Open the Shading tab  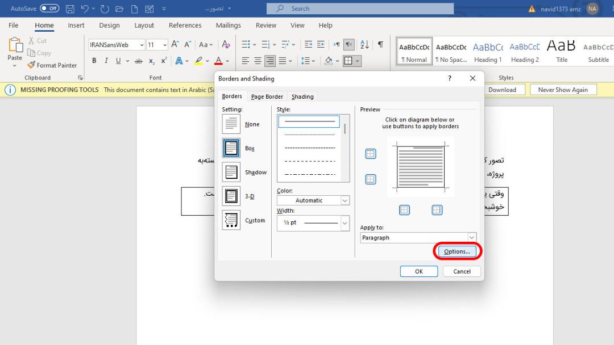[302, 96]
